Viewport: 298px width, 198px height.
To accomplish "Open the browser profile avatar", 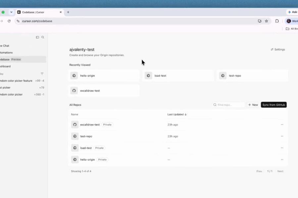I will (x=289, y=21).
